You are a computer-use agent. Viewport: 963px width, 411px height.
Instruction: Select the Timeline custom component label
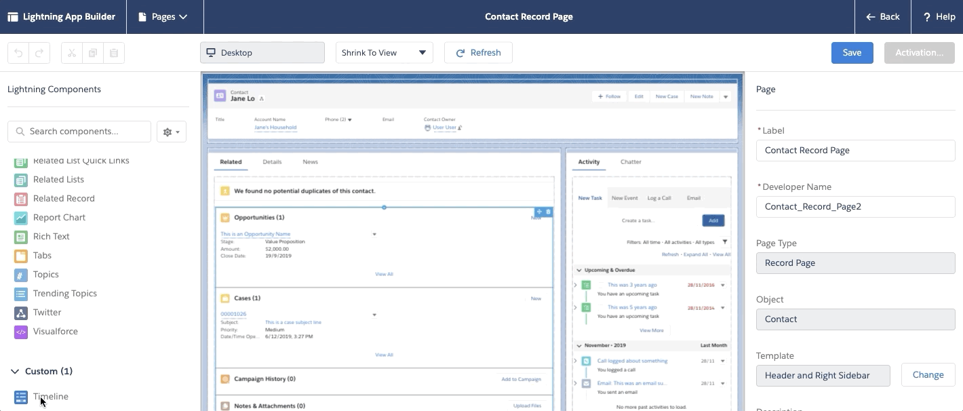[51, 397]
